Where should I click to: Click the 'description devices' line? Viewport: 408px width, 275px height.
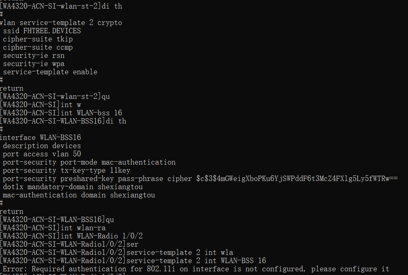point(42,146)
